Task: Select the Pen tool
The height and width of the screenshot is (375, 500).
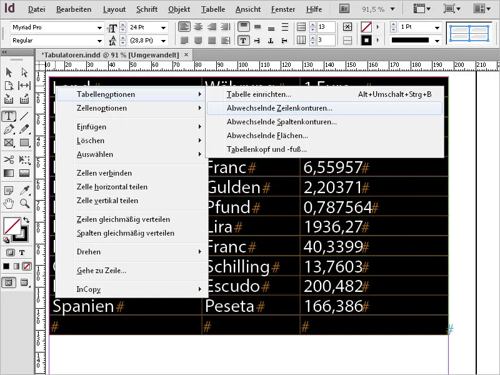Action: coord(9,129)
